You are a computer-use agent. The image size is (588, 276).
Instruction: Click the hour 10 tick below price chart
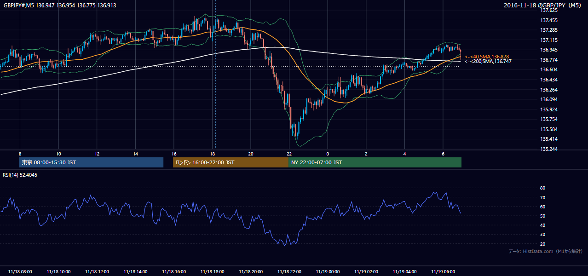58,154
